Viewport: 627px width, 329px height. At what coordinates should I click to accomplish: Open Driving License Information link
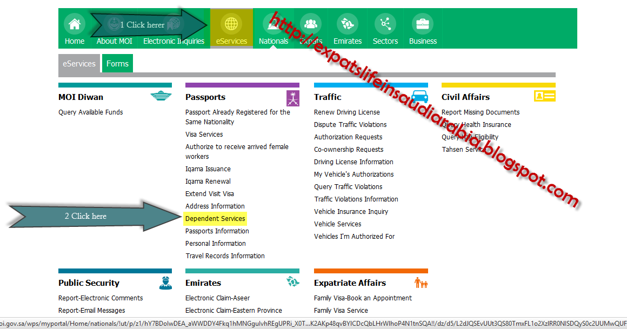(353, 162)
